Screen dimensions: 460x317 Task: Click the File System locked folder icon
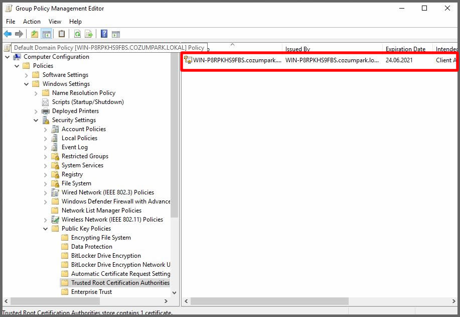point(55,183)
